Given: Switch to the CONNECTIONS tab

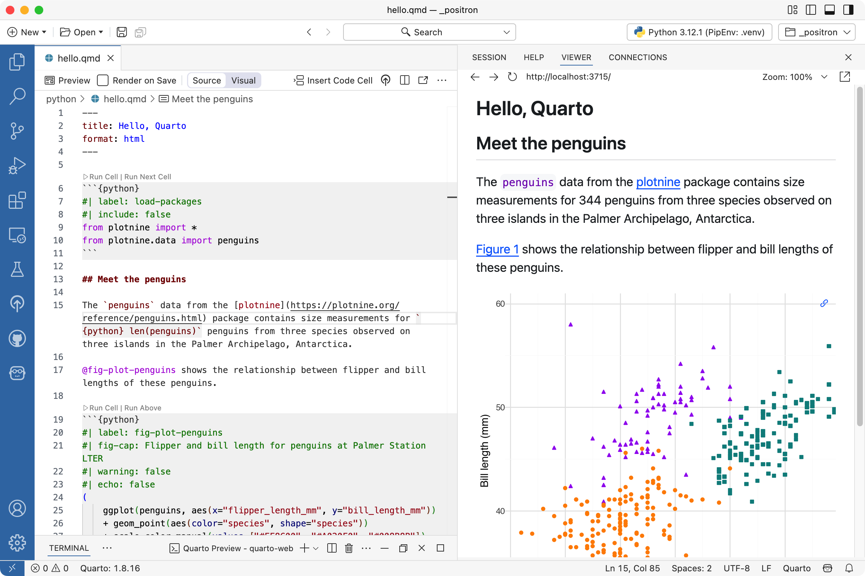Looking at the screenshot, I should coord(638,57).
